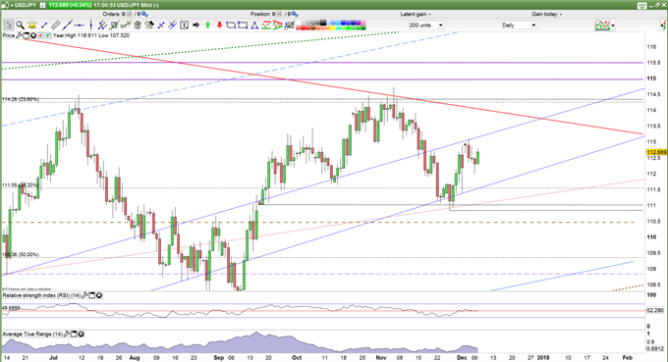This screenshot has height=362, width=668.
Task: Click the RSI 52.290 value label
Action: tap(655, 310)
